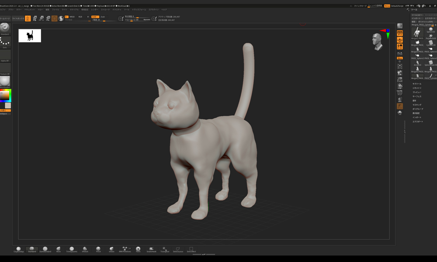Select the SelectRect tool
This screenshot has height=262, width=437.
pos(191,249)
